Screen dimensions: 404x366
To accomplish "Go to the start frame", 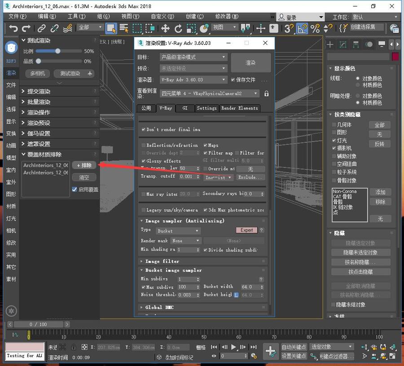I will point(214,347).
